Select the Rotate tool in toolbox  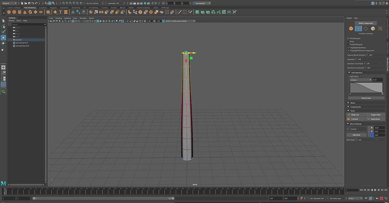tap(3, 43)
